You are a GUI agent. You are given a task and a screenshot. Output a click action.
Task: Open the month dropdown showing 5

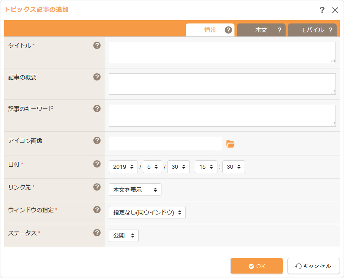153,167
